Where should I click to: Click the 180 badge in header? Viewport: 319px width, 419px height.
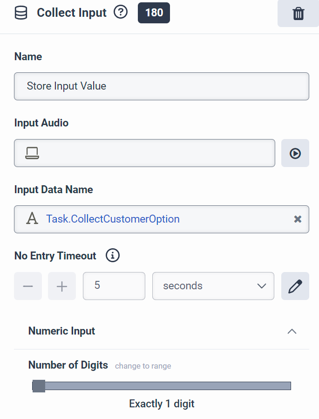point(154,13)
